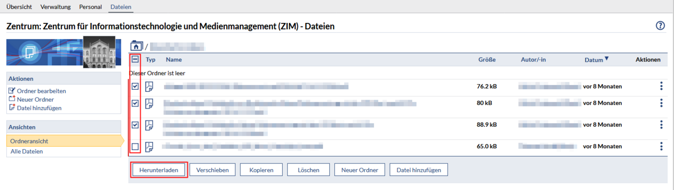Open the help question mark icon
The width and height of the screenshot is (674, 190).
point(660,26)
